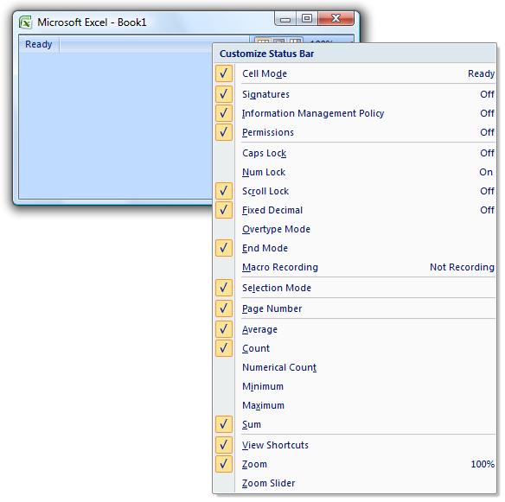Screen dimensions: 505x502
Task: Minimize the Microsoft Excel window
Action: [x=285, y=19]
